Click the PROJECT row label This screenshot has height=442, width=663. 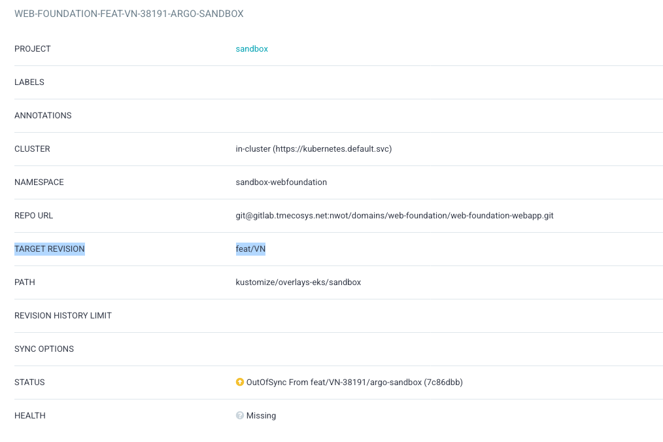(x=32, y=48)
